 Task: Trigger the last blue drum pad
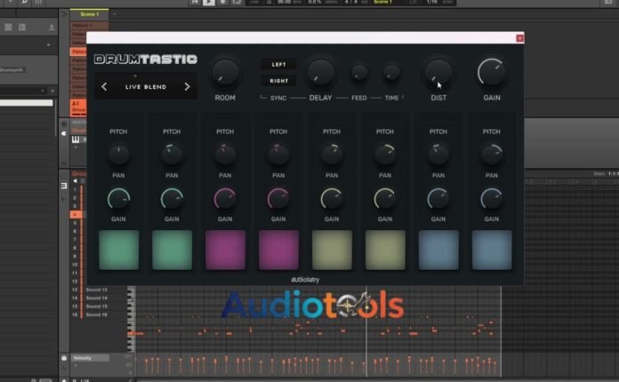[x=492, y=250]
